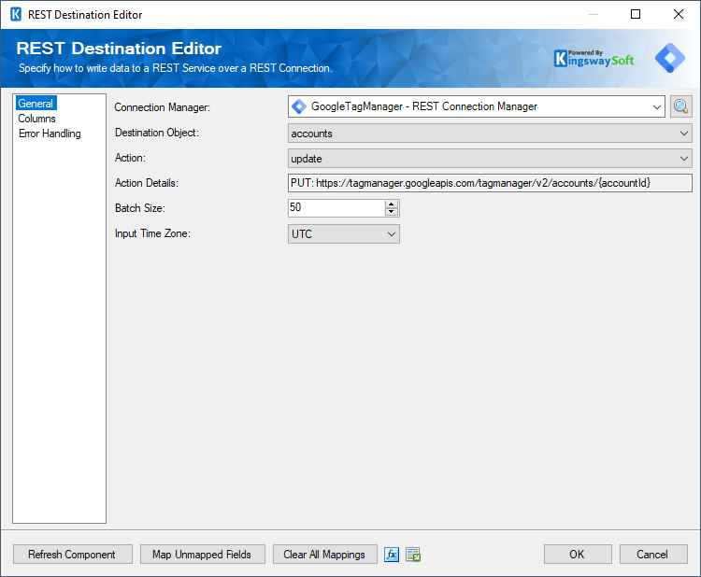Maximize the REST Destination Editor window
Screen dimensions: 701x577
[636, 14]
